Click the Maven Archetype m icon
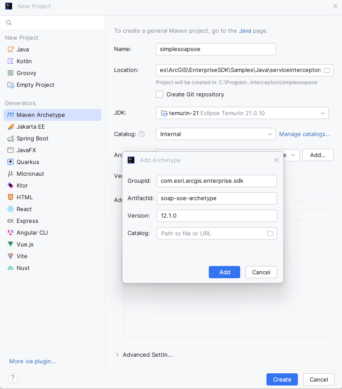 [10, 115]
